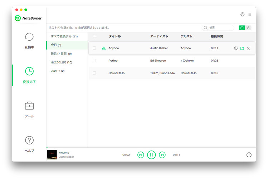Click the search (検索) input field
Screen dimensions: 268x179
[218, 27]
